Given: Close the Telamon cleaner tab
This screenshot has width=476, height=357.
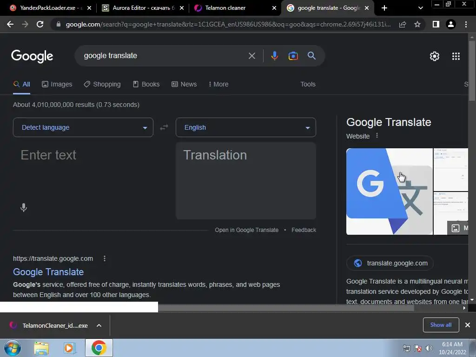Looking at the screenshot, I should (274, 8).
